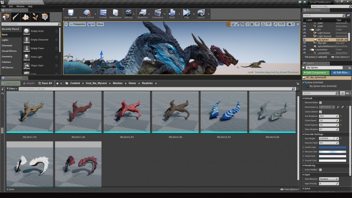Open View Options in Content Browser
Screen dimensions: 352x198
[x=290, y=189]
